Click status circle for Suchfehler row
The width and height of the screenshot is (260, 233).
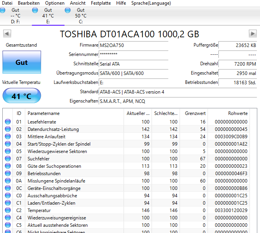8,158
